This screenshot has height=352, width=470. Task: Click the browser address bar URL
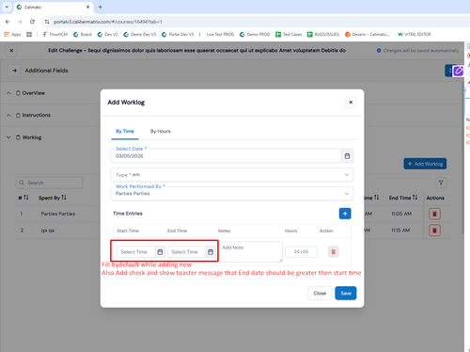[x=108, y=22]
